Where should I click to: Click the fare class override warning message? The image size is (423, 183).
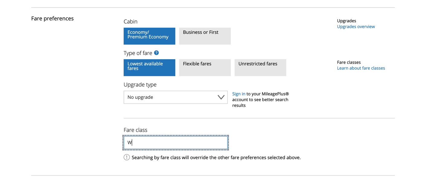(216, 157)
